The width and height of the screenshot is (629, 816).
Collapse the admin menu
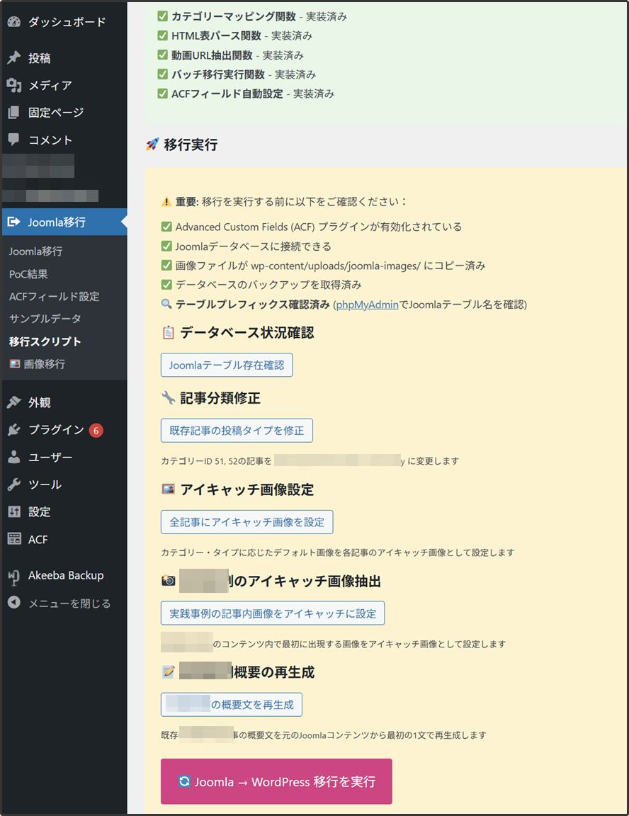(x=59, y=603)
